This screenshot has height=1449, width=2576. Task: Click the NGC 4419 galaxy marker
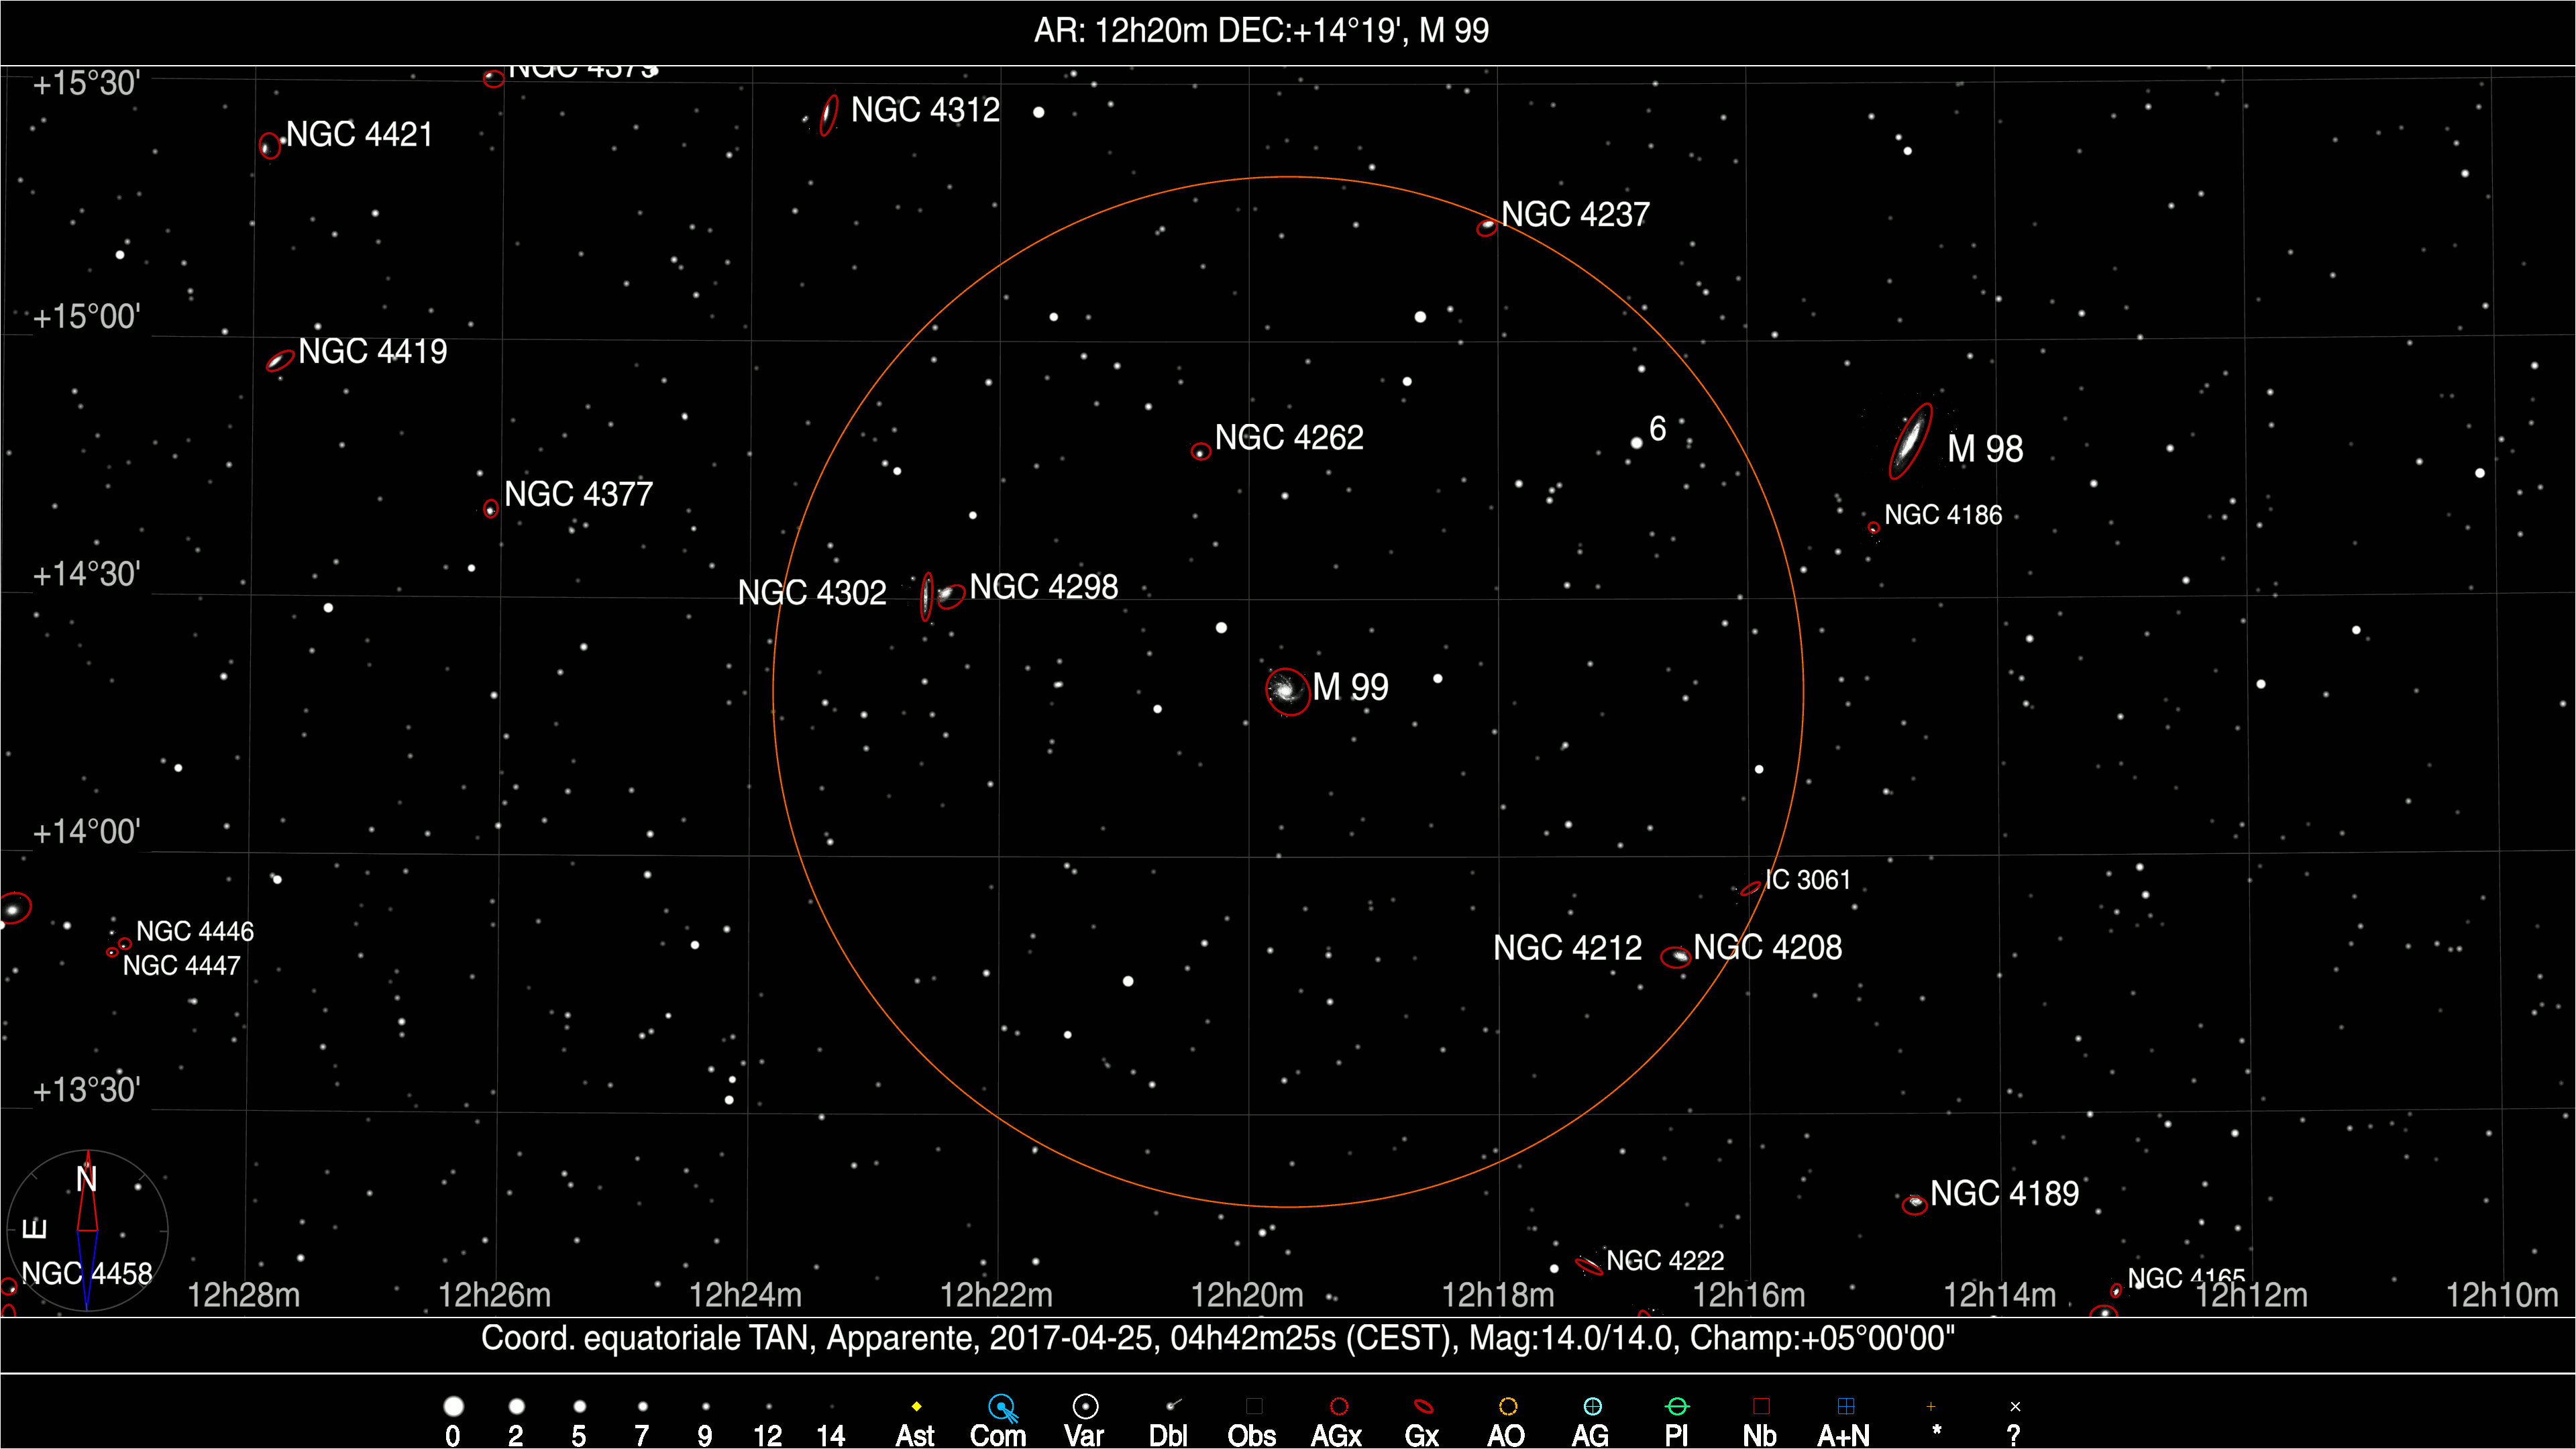[x=279, y=360]
